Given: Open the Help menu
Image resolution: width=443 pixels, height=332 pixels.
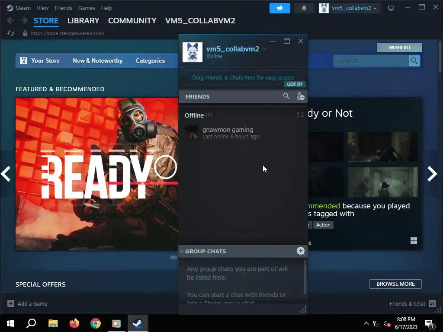Looking at the screenshot, I should click(106, 8).
